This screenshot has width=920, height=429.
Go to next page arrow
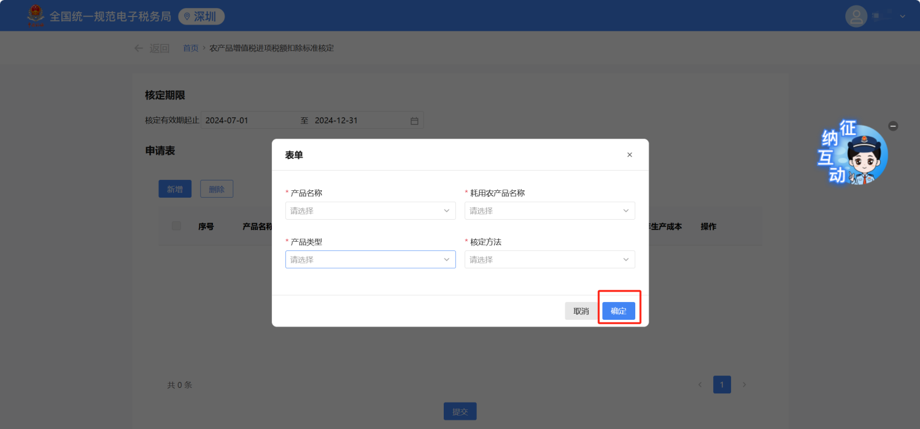744,385
